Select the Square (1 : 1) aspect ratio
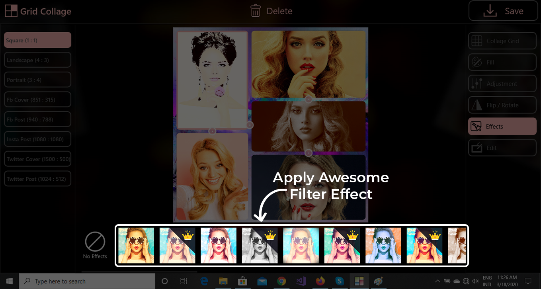The height and width of the screenshot is (289, 541). tap(37, 40)
